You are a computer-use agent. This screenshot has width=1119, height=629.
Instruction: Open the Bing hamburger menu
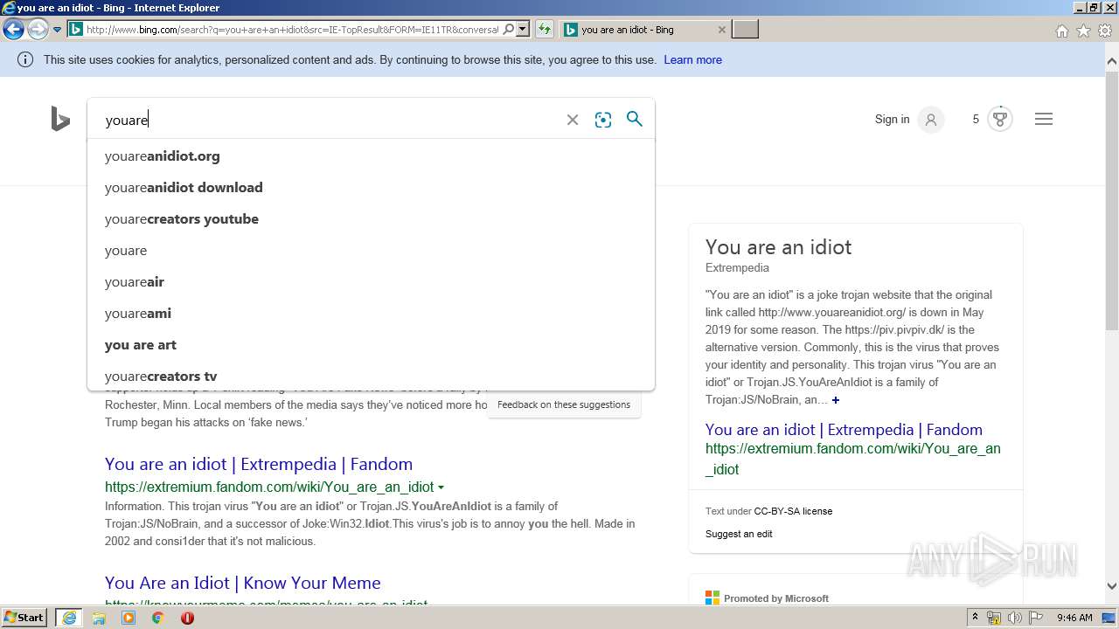coord(1044,119)
